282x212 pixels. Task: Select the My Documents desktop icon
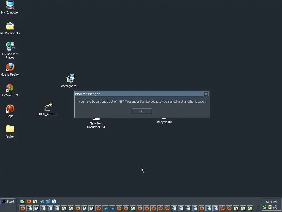pyautogui.click(x=10, y=28)
